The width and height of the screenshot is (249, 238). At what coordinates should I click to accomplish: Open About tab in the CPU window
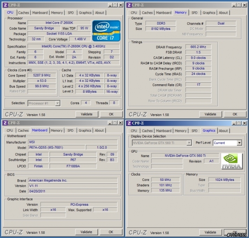pyautogui.click(x=100, y=13)
